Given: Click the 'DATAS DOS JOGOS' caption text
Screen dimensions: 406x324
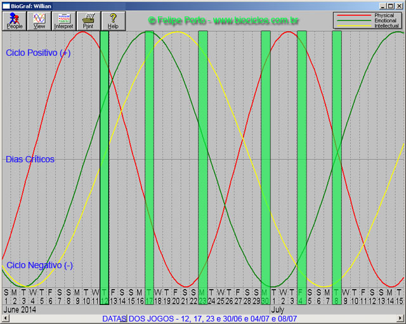Looking at the screenshot, I should pyautogui.click(x=138, y=318).
